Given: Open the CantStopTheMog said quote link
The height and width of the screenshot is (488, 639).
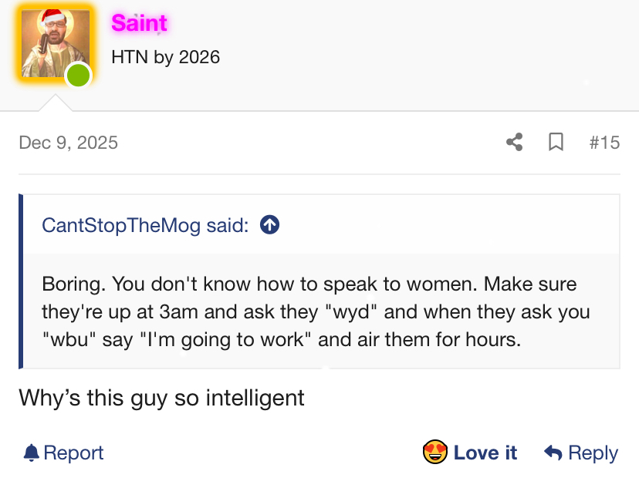Looking at the screenshot, I should 145,225.
